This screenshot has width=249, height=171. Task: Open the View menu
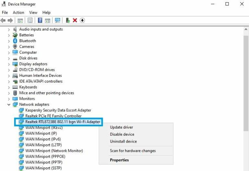(x=33, y=12)
